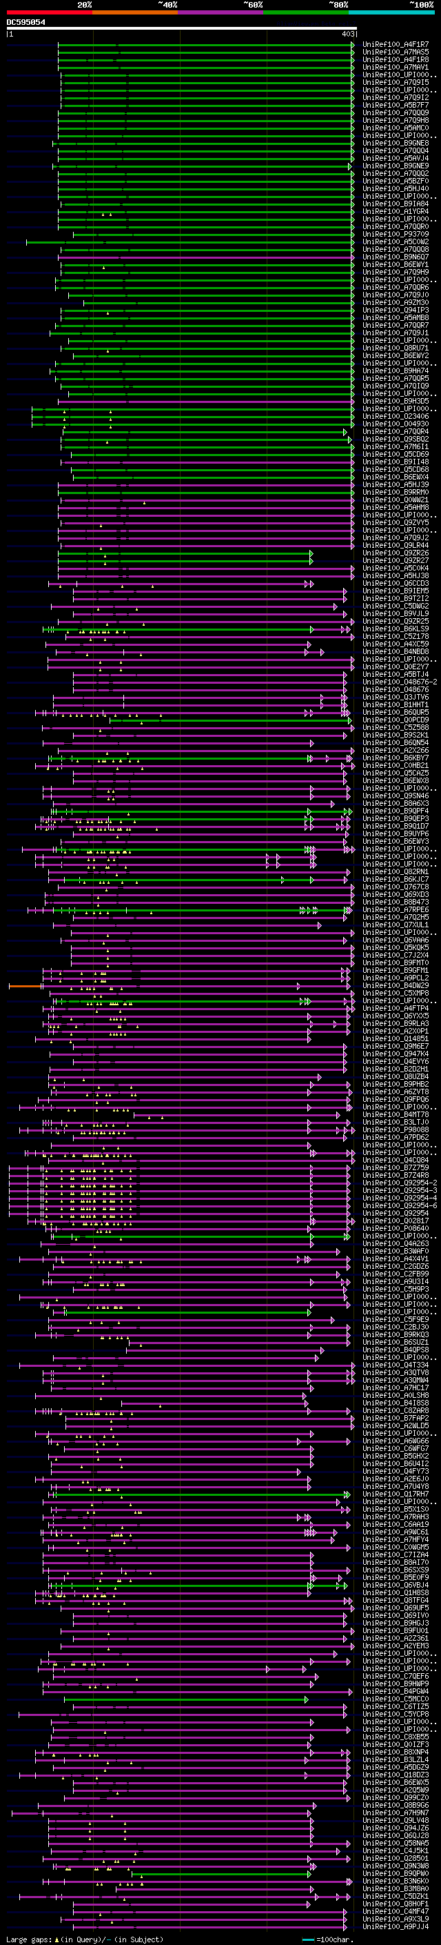The height and width of the screenshot is (1945, 441).
Task: Select hit label UniRef100_A2WLD5
Action: 396,1425
